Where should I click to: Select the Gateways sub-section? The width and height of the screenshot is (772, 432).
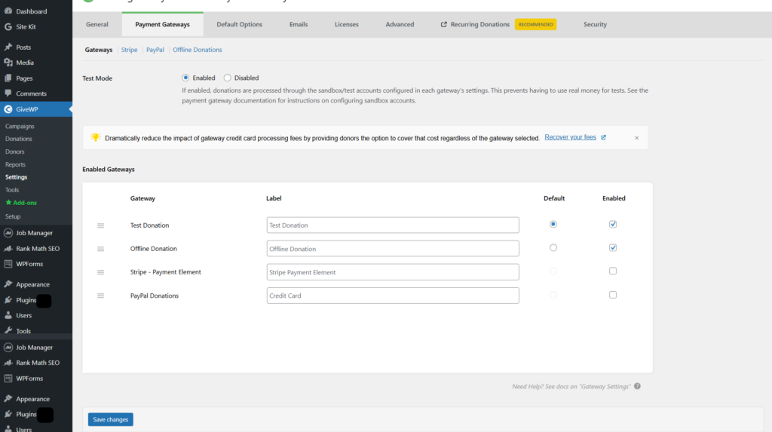pyautogui.click(x=99, y=50)
